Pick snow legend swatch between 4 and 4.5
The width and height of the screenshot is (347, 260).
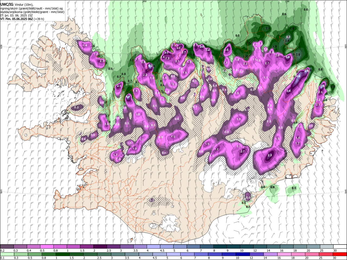[153, 247]
